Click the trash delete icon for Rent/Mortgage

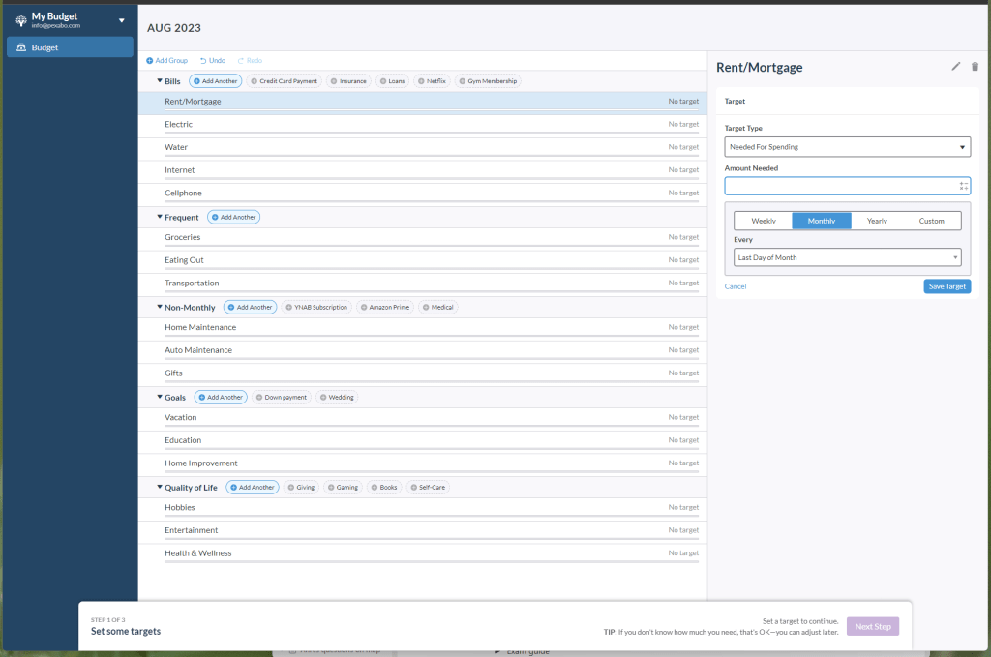click(x=975, y=67)
